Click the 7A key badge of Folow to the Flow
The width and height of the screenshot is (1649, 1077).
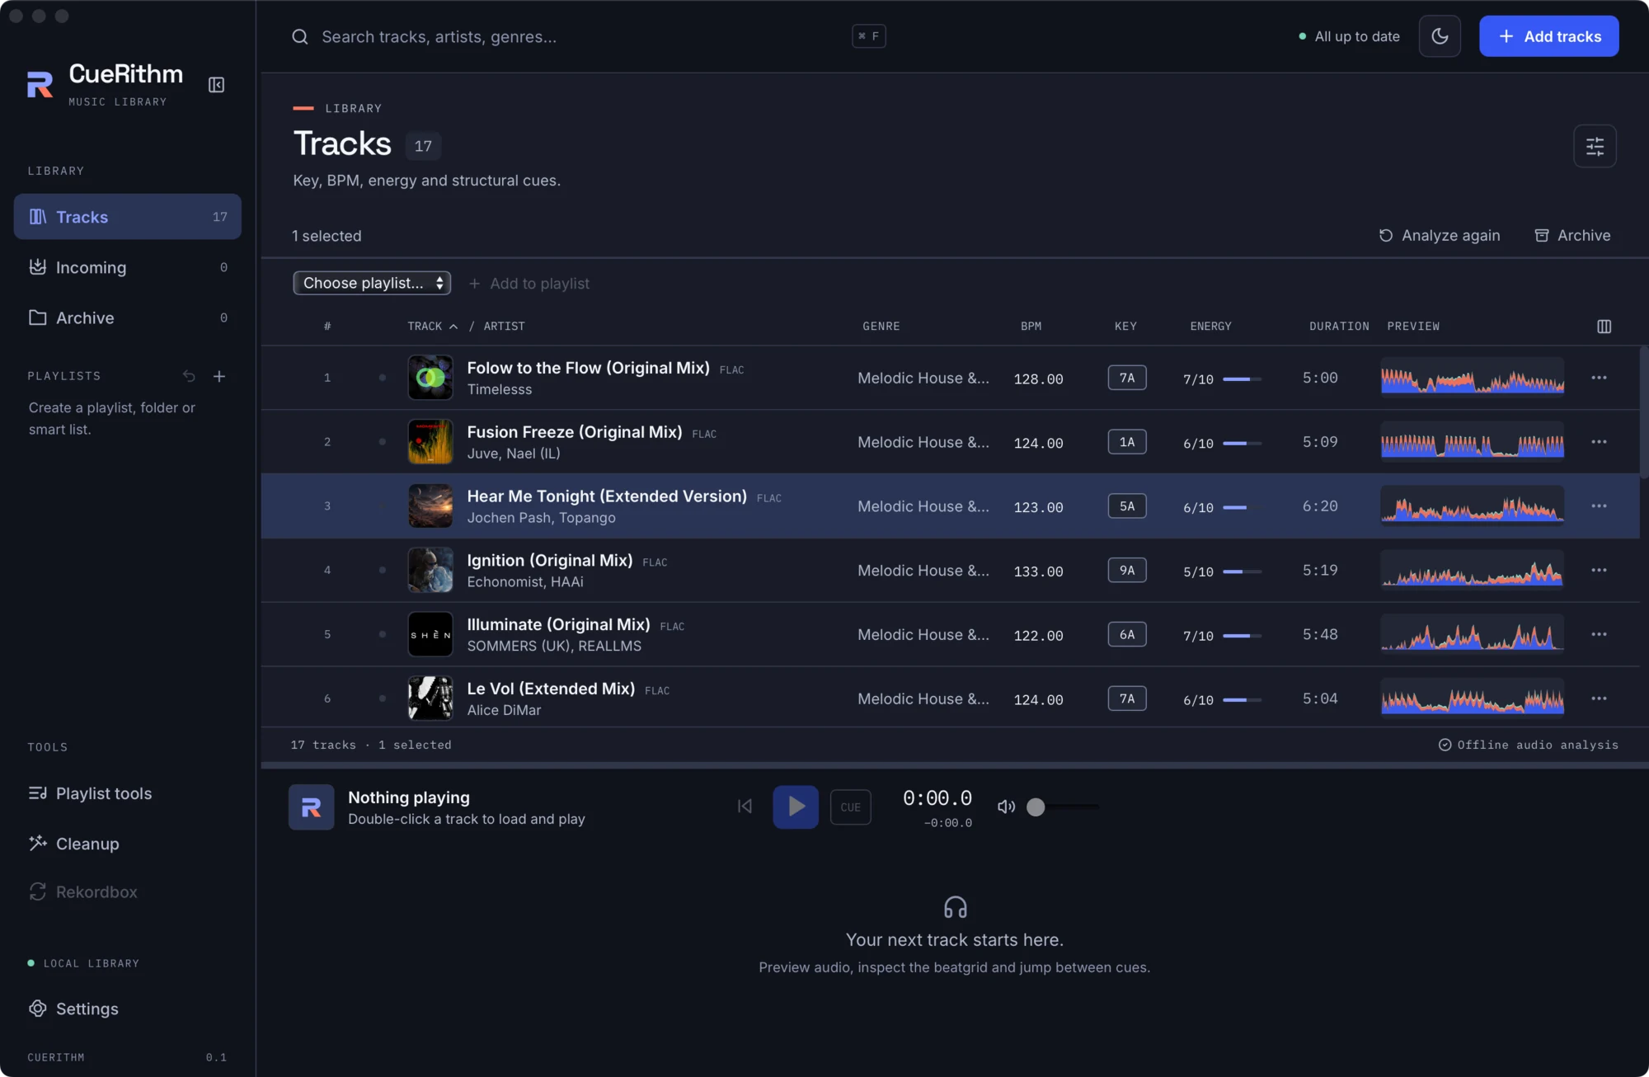(1126, 378)
